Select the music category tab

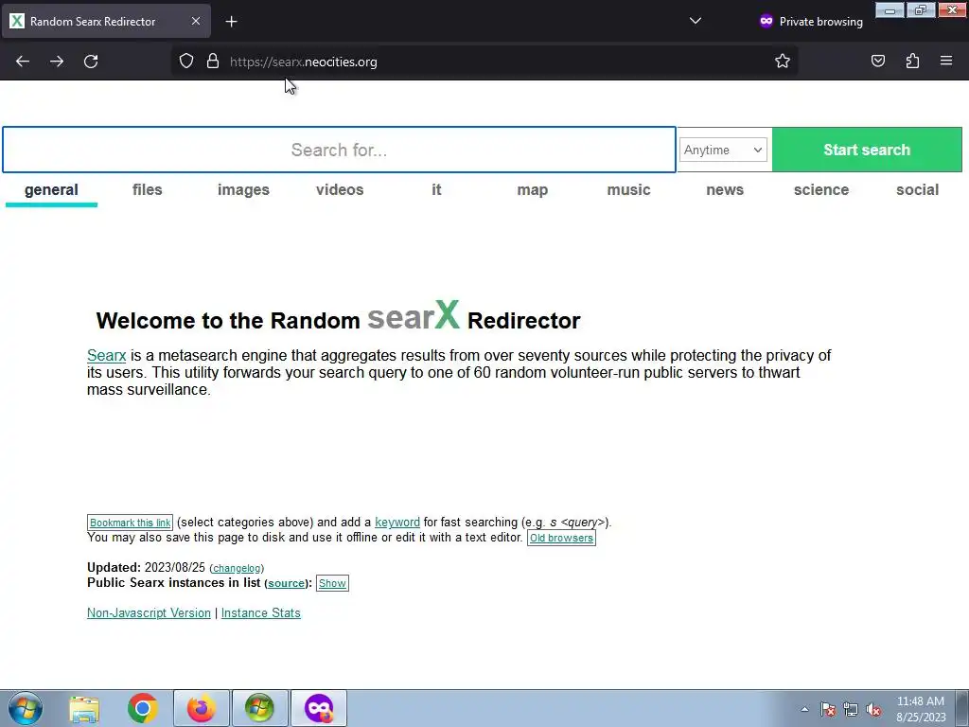pos(628,189)
